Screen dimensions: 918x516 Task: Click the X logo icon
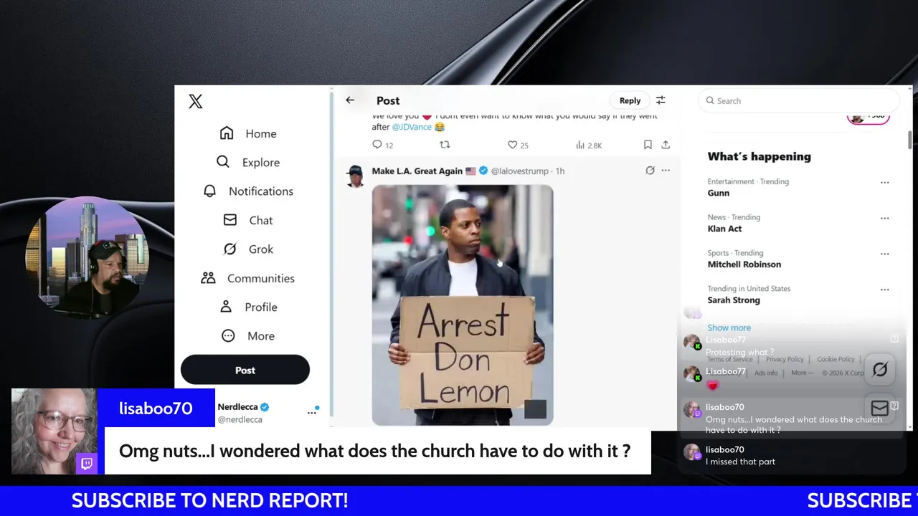pyautogui.click(x=196, y=102)
